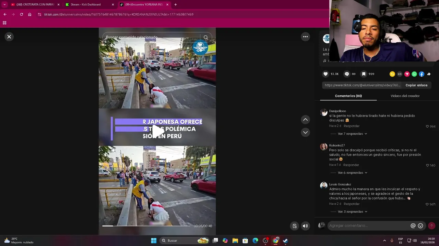Close the TikTok video viewer
Viewport: 439px width, 246px height.
pos(9,37)
